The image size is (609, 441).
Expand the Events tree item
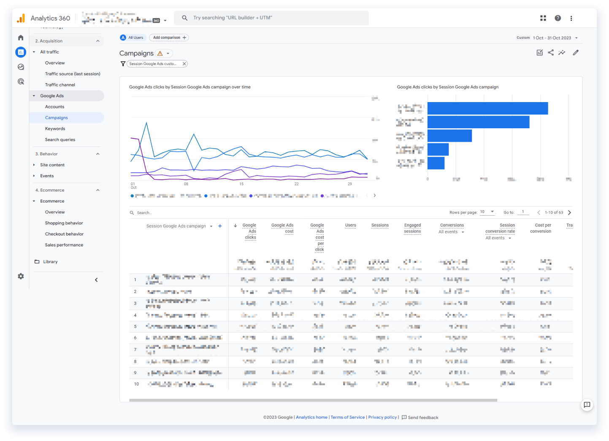[34, 176]
